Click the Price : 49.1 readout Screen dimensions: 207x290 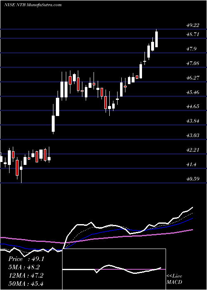pyautogui.click(x=26, y=259)
